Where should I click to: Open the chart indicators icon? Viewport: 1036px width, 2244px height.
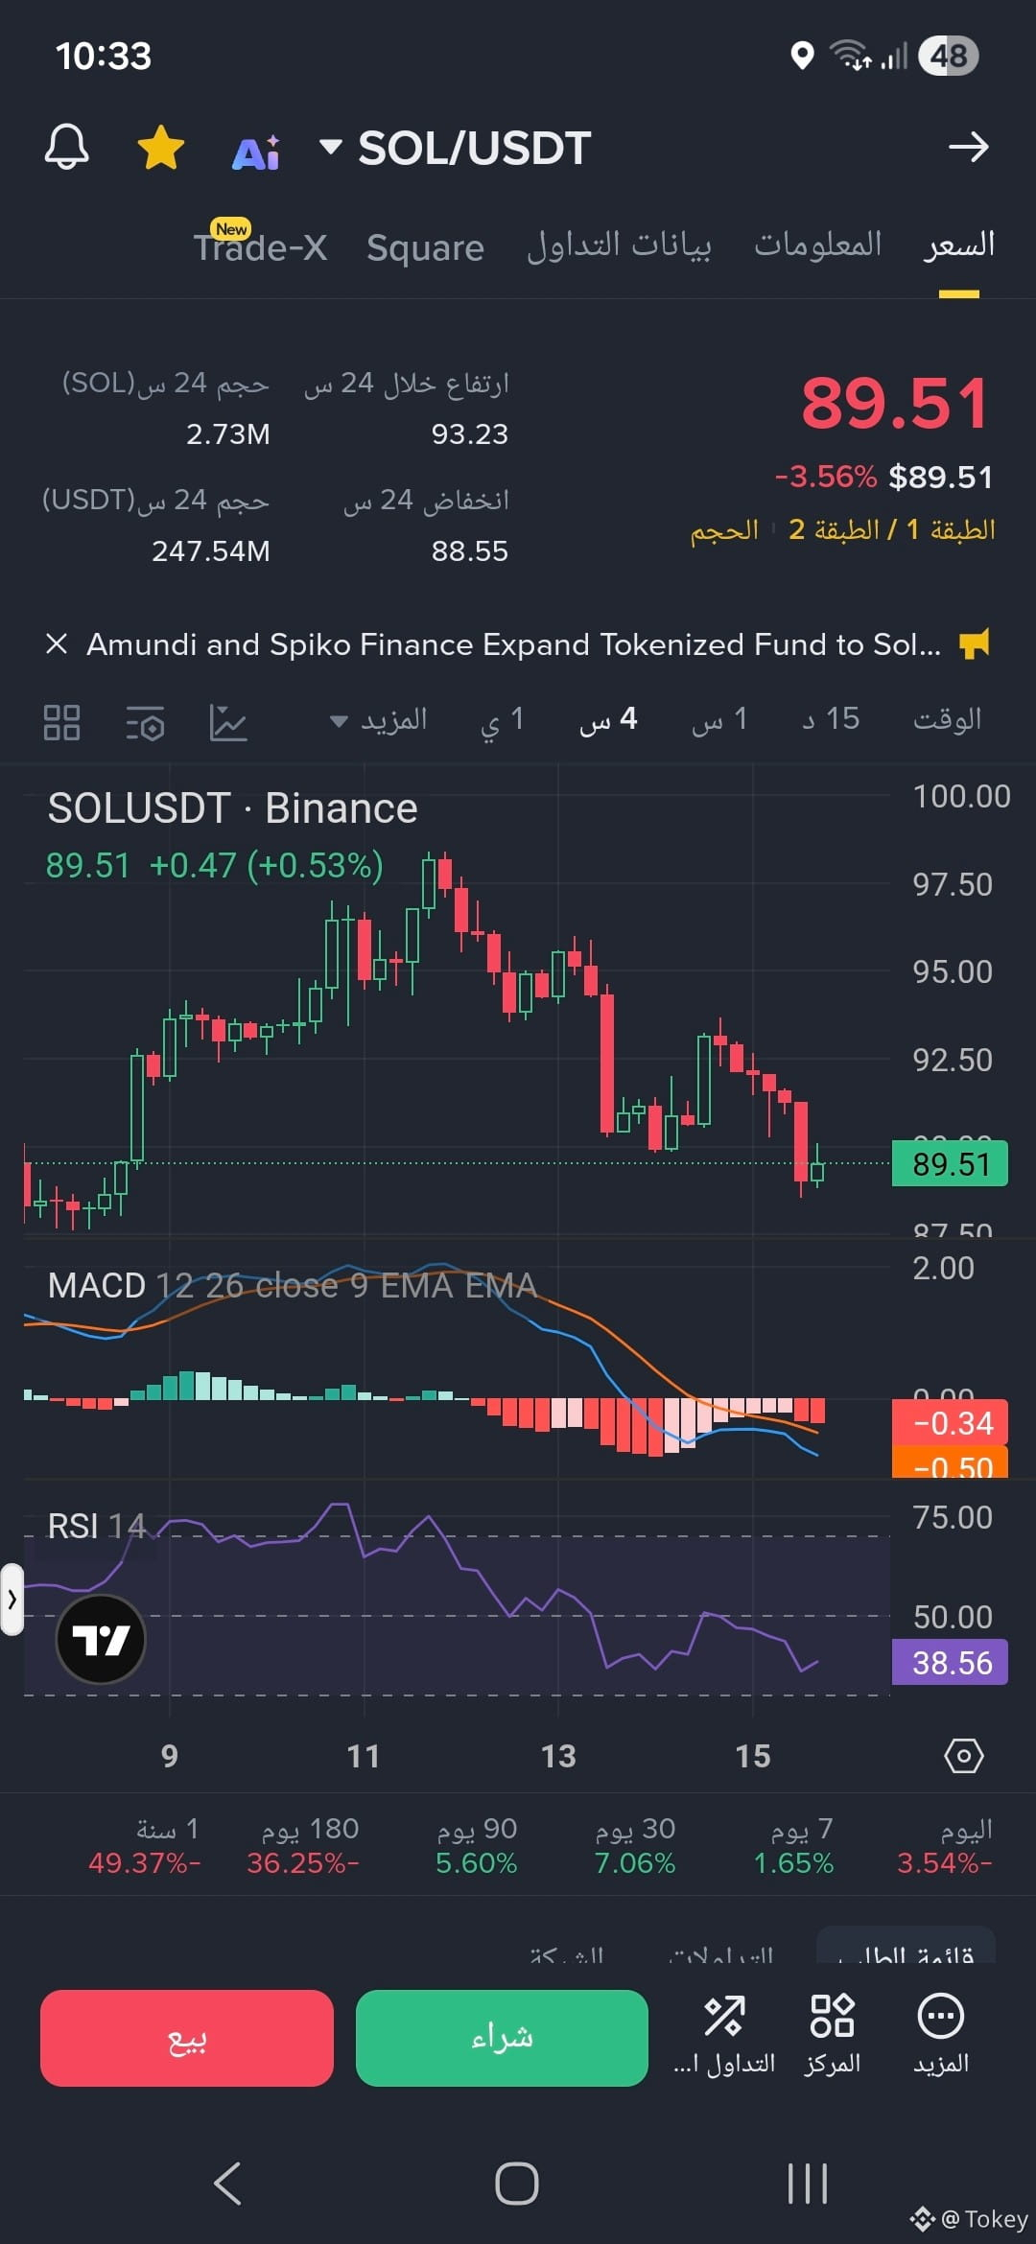tap(228, 722)
